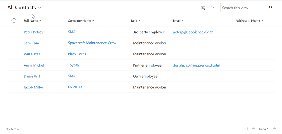Click the filter funnel icon

click(x=213, y=8)
